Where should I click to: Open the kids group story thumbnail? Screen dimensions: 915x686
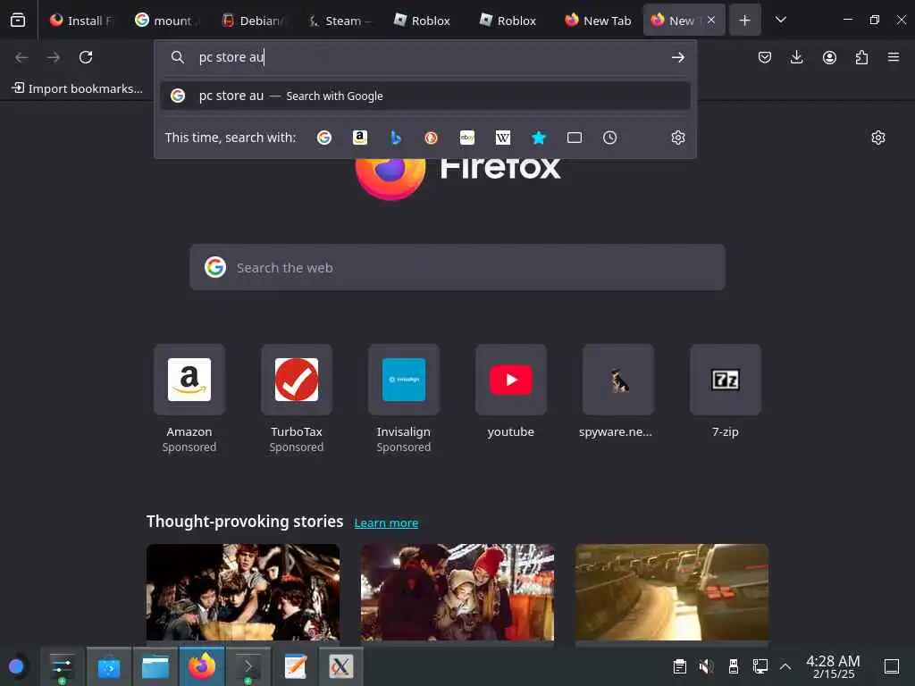pos(243,592)
